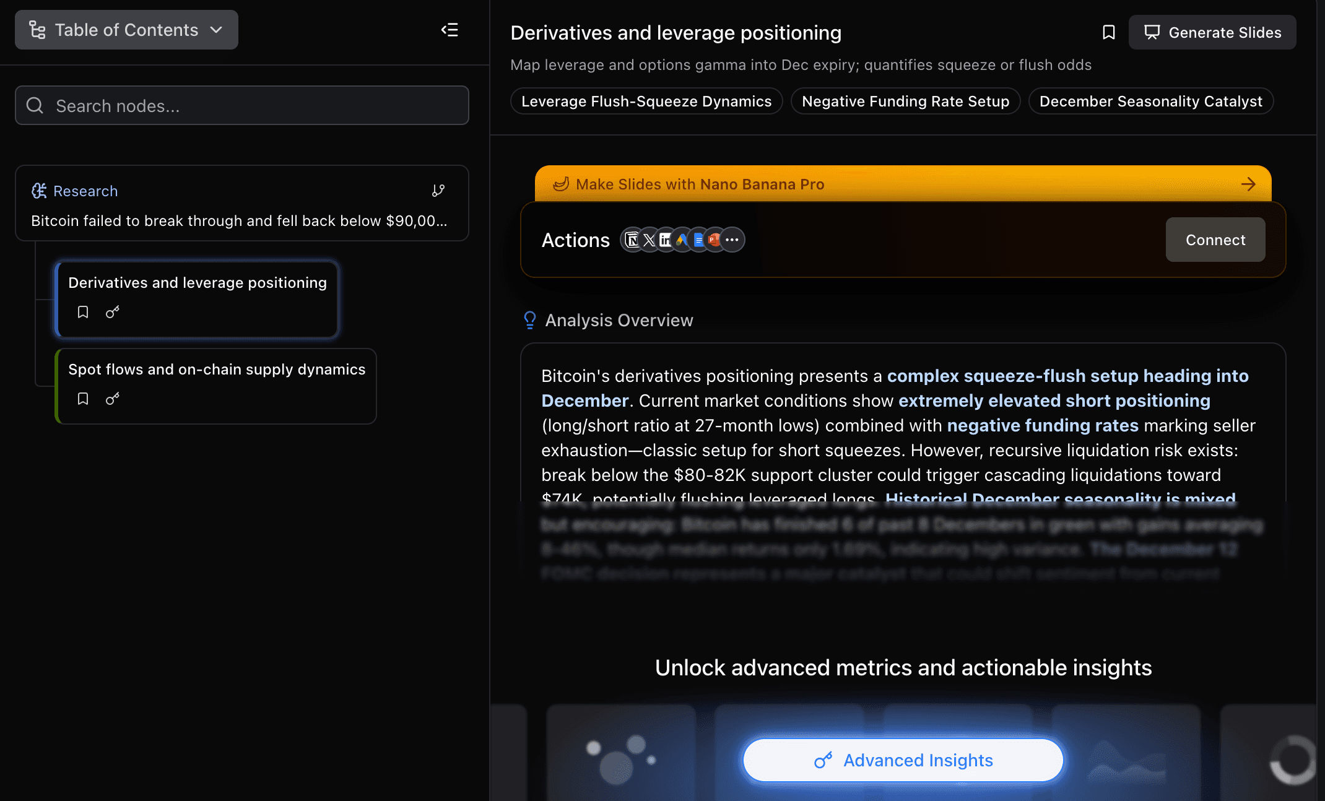Click the PowerPoint action icon
Image resolution: width=1325 pixels, height=801 pixels.
[x=714, y=240]
